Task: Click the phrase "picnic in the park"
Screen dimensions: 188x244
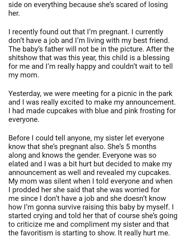Action: (x=146, y=94)
